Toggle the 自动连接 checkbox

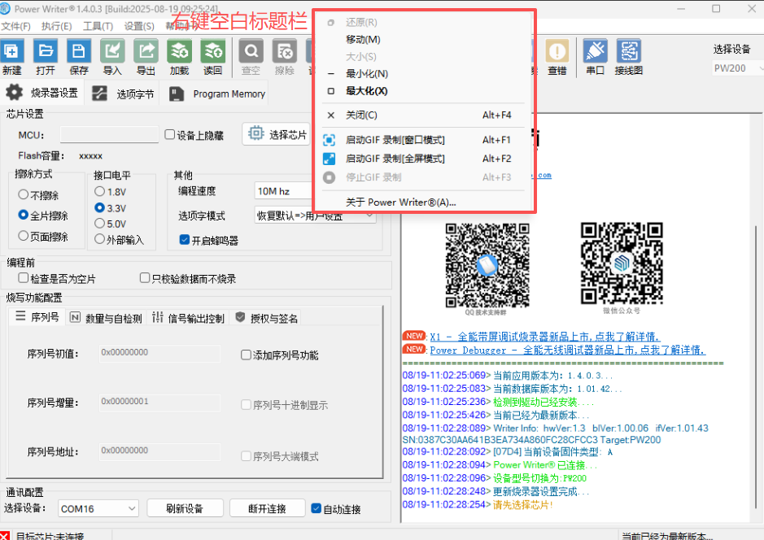[316, 508]
